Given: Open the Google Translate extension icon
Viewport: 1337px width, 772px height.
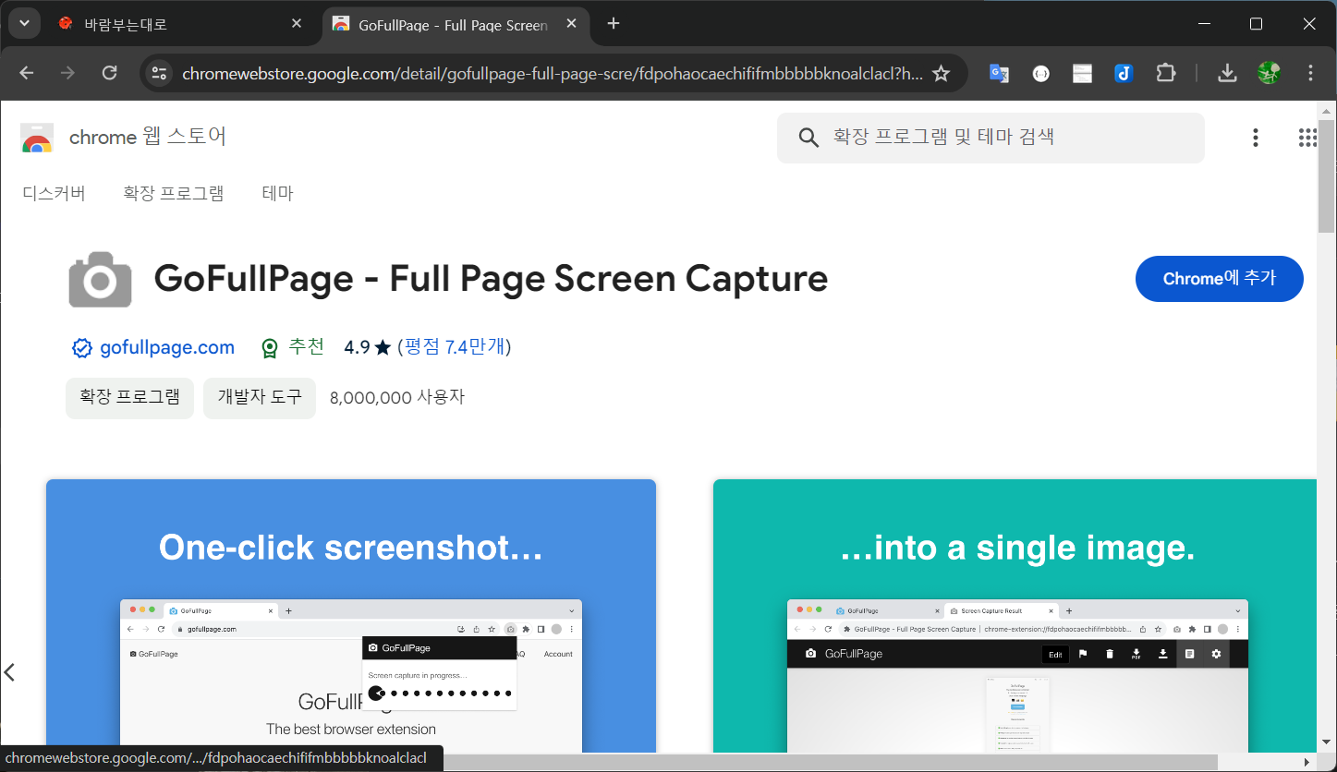Looking at the screenshot, I should coord(999,73).
